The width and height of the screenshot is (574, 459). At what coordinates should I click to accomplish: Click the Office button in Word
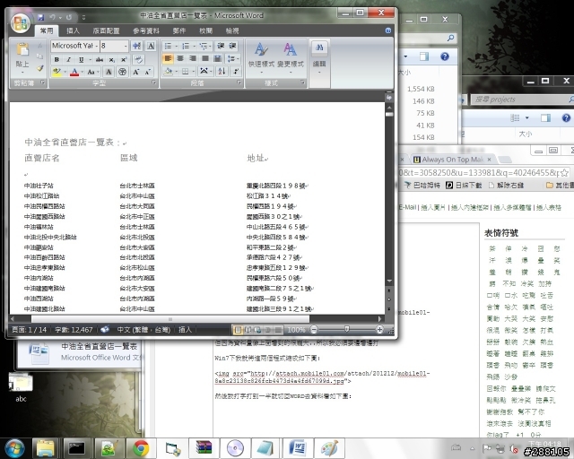click(x=21, y=22)
